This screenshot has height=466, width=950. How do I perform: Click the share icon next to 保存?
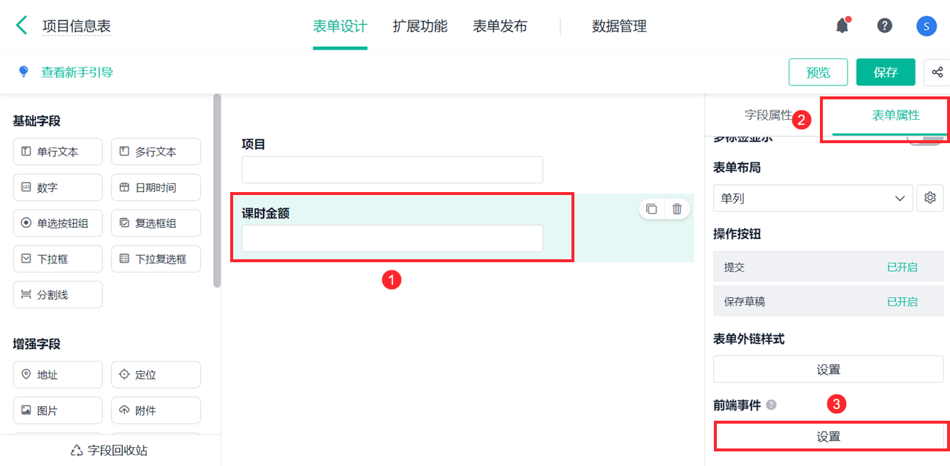tap(938, 72)
